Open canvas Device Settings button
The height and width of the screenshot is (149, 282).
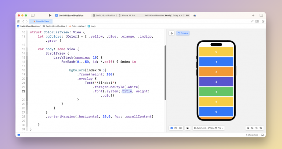click(x=188, y=128)
